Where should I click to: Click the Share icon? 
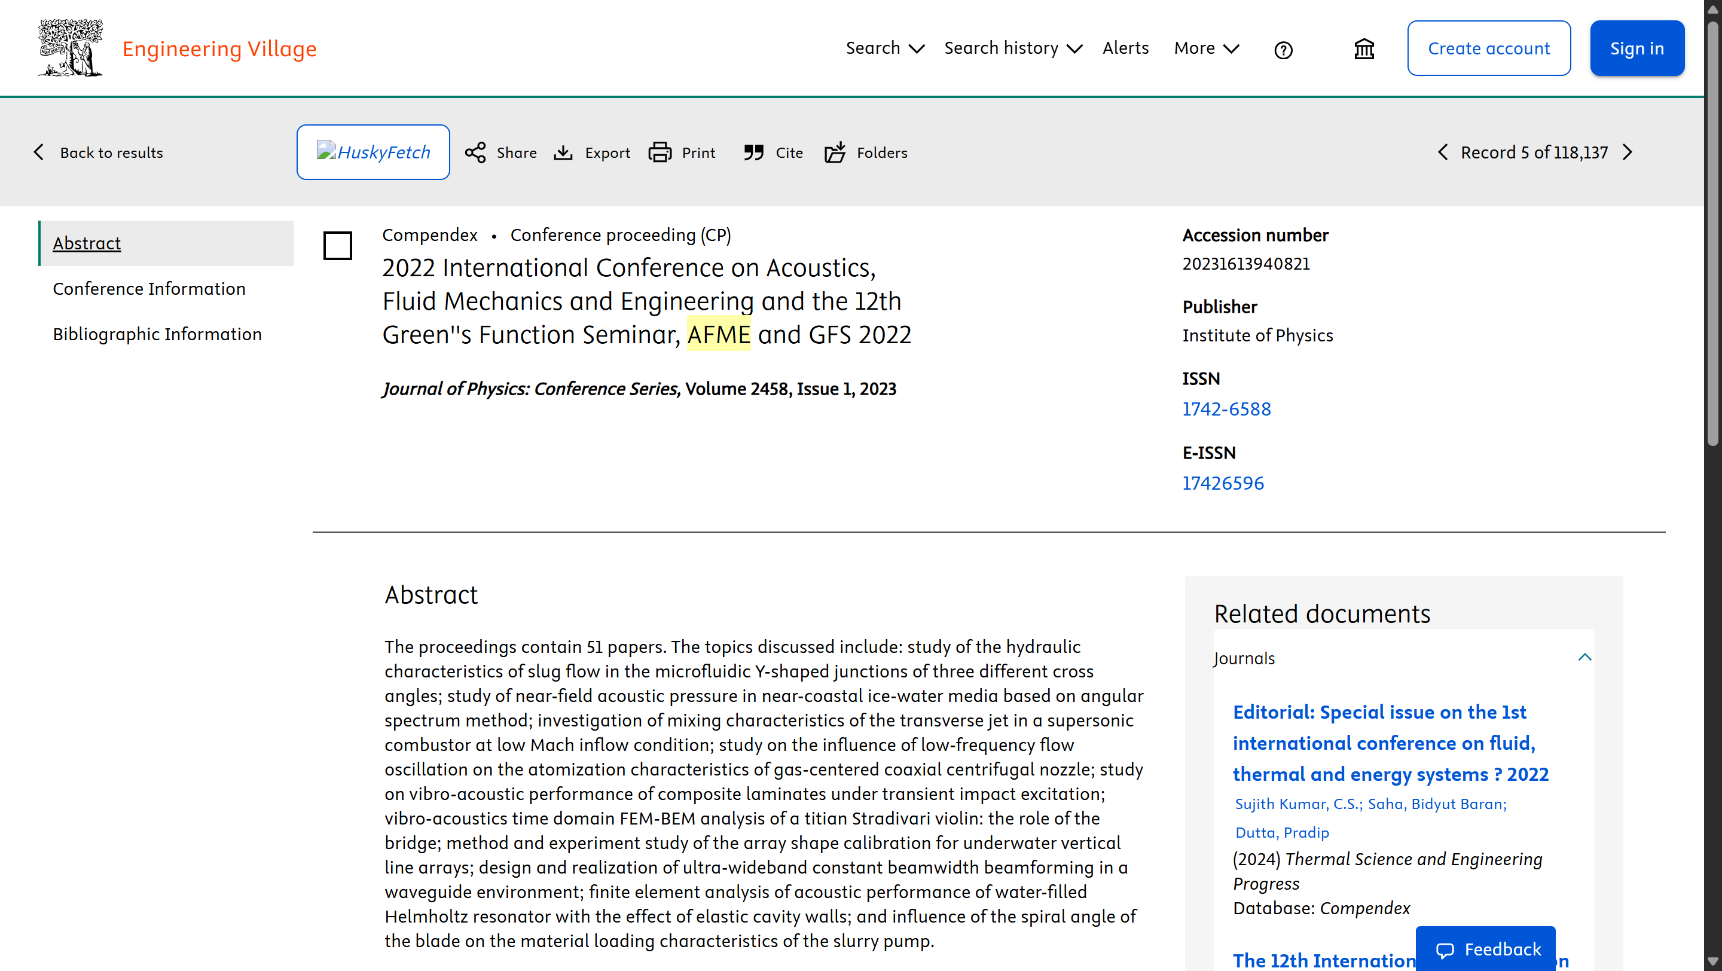click(x=475, y=152)
